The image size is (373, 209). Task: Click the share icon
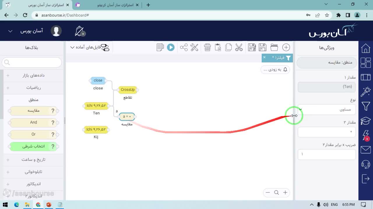[184, 47]
